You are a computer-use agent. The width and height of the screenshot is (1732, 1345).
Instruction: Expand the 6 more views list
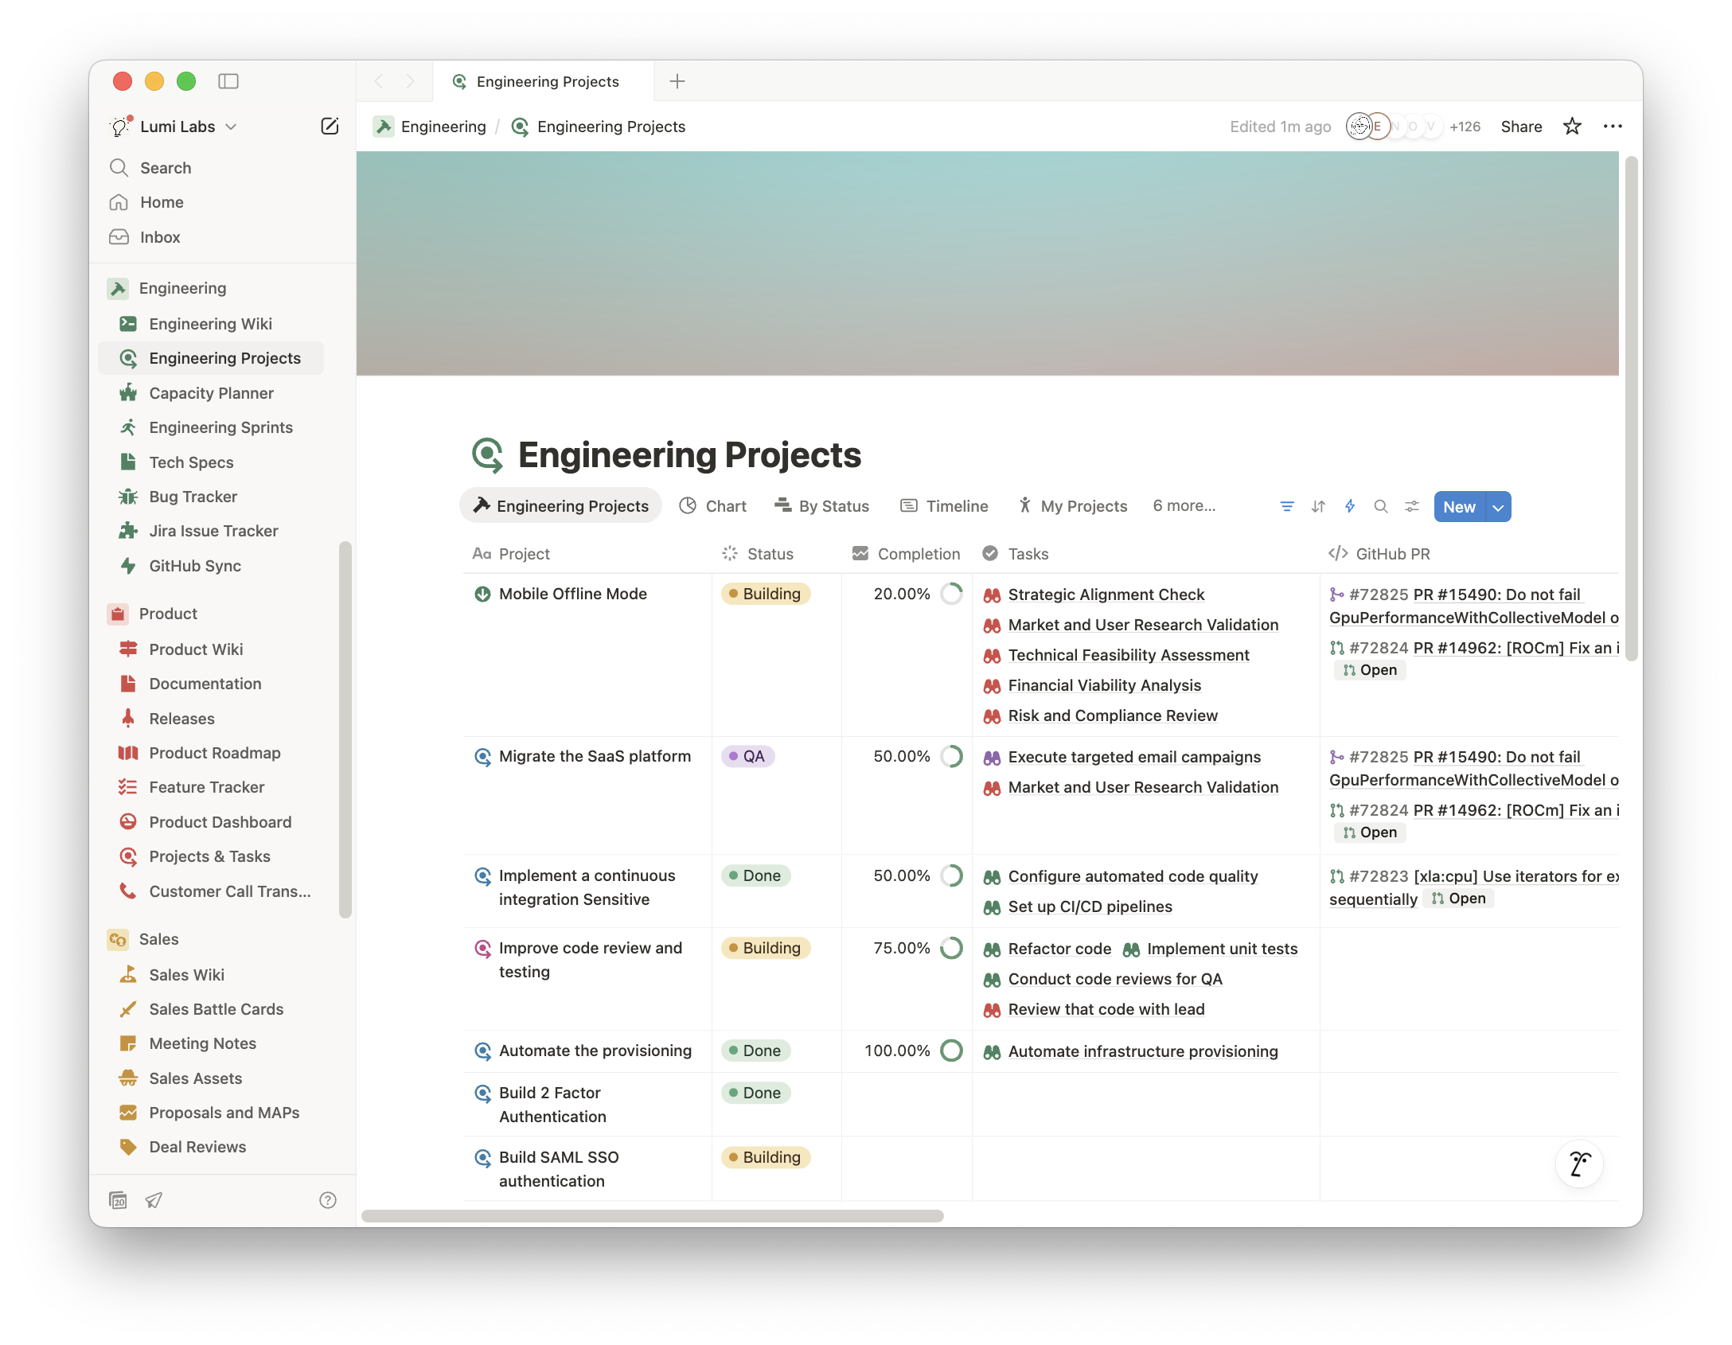[x=1184, y=506]
